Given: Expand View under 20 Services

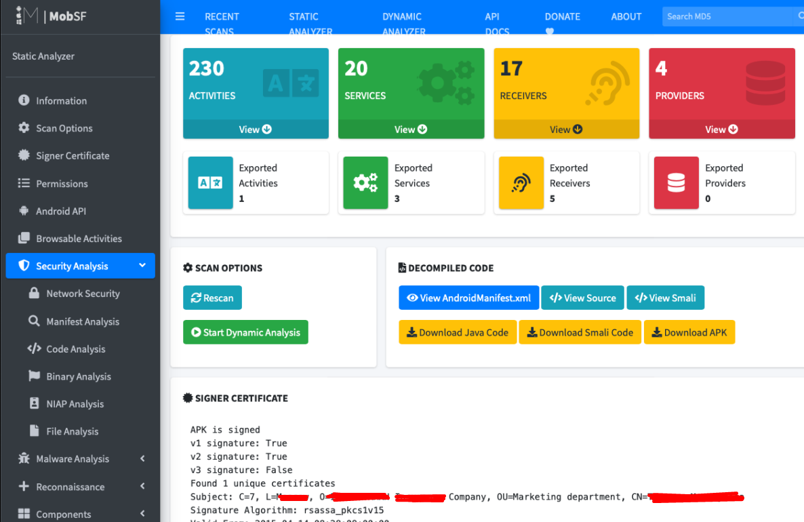Looking at the screenshot, I should pos(411,129).
